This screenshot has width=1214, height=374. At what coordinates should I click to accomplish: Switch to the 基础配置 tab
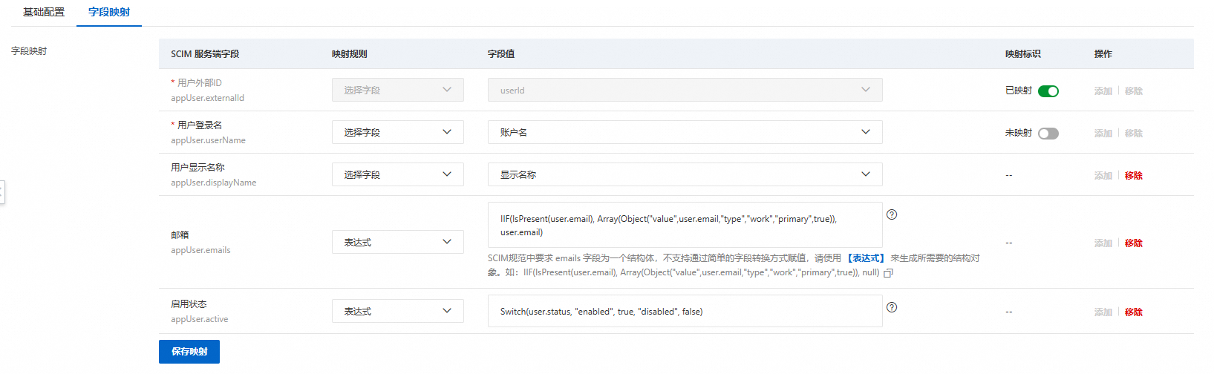coord(44,12)
